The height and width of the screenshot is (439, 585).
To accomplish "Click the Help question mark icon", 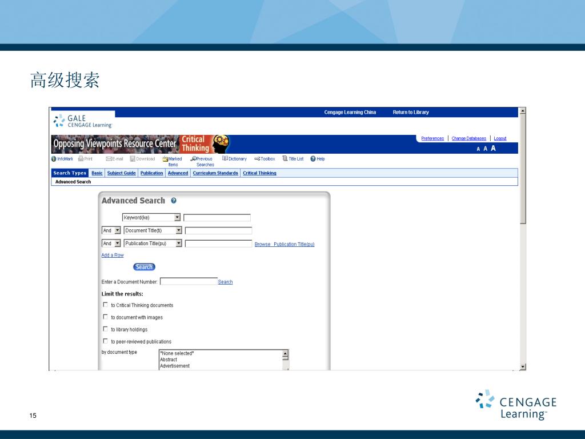I will pos(313,159).
